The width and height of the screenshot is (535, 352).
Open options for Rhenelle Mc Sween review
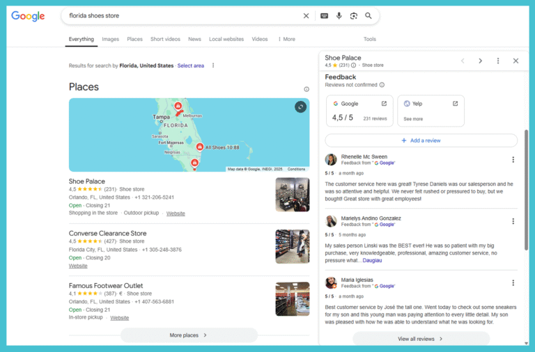(513, 159)
